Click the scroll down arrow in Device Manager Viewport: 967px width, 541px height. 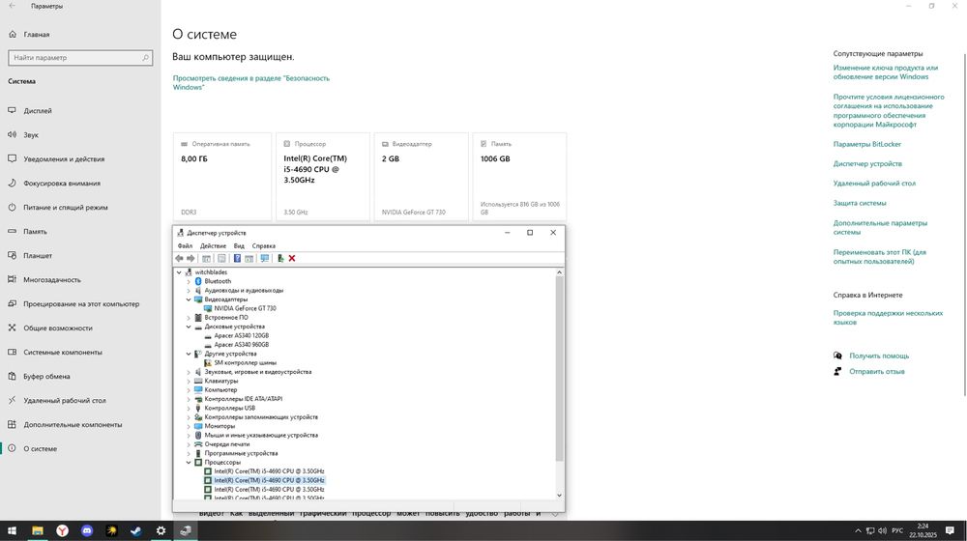tap(559, 495)
